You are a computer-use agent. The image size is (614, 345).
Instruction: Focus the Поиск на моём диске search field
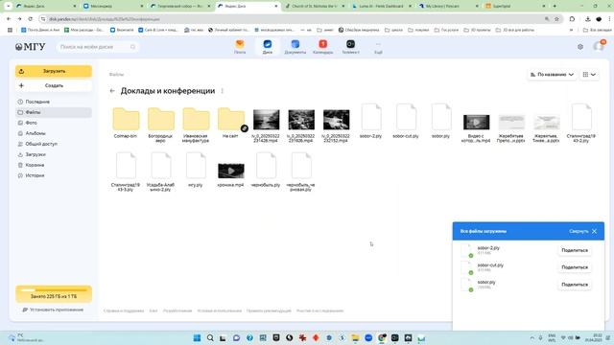click(x=97, y=47)
